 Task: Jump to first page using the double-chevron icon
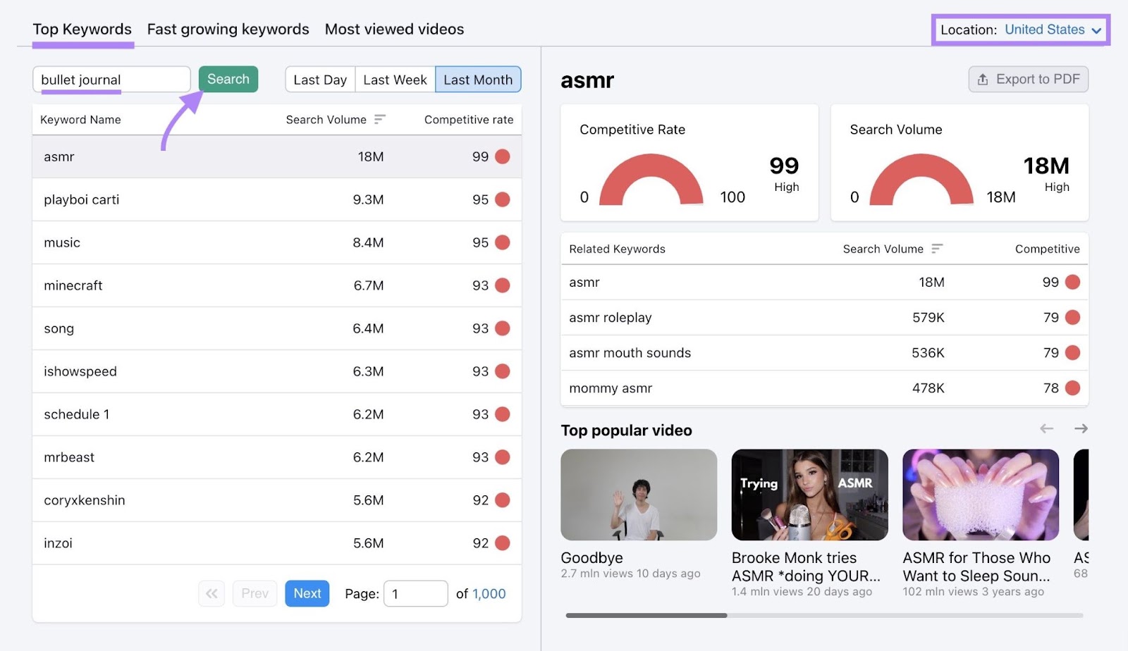(211, 593)
